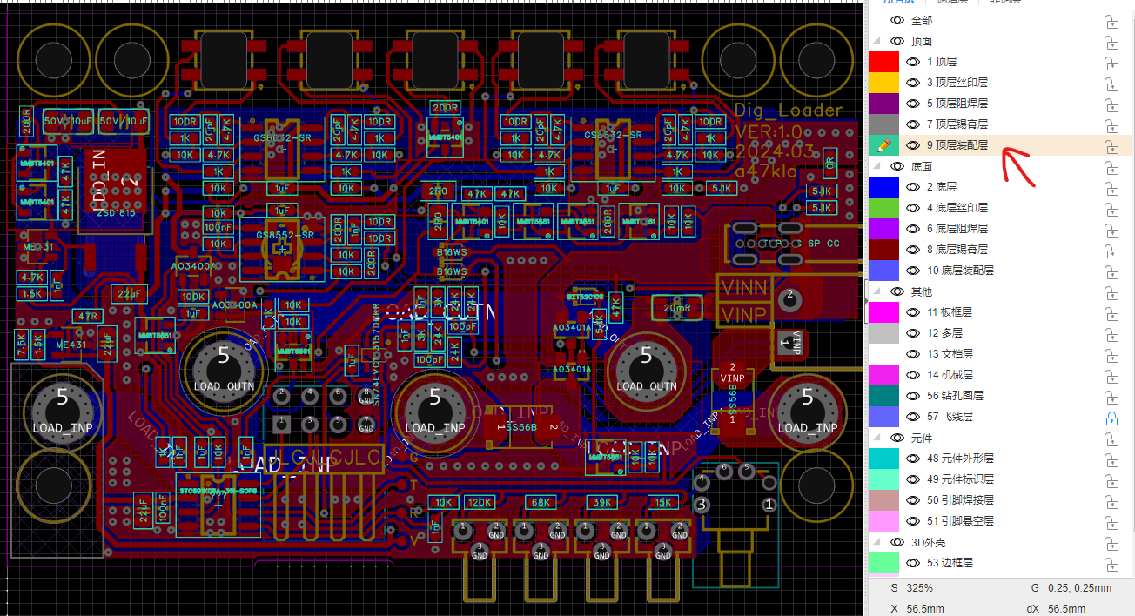Lock layer 56 钻孔图层 padlock

tap(1111, 397)
